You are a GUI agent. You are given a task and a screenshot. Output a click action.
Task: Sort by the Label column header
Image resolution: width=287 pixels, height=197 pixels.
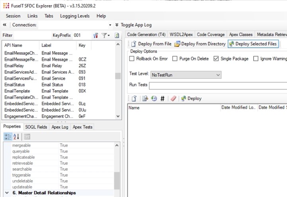pyautogui.click(x=58, y=45)
